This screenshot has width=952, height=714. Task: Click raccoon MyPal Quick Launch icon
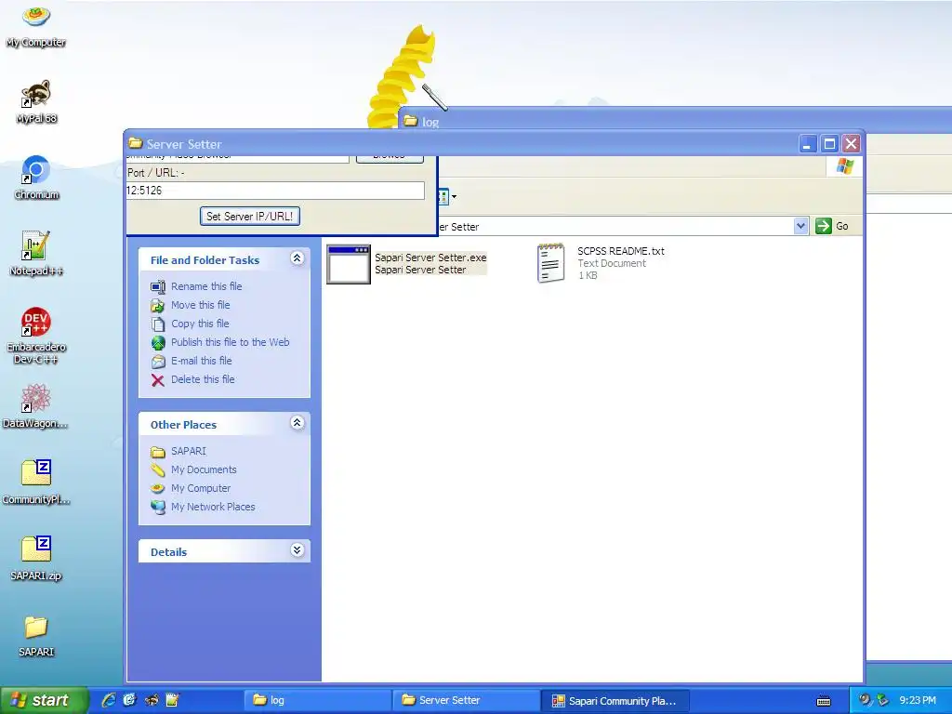[x=152, y=700]
